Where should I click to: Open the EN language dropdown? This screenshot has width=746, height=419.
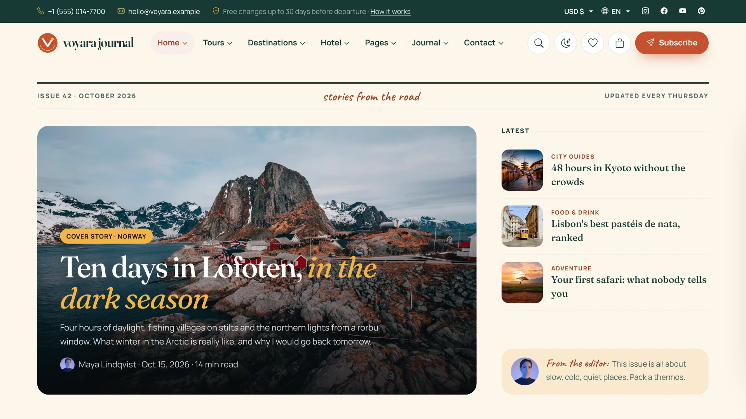point(616,11)
